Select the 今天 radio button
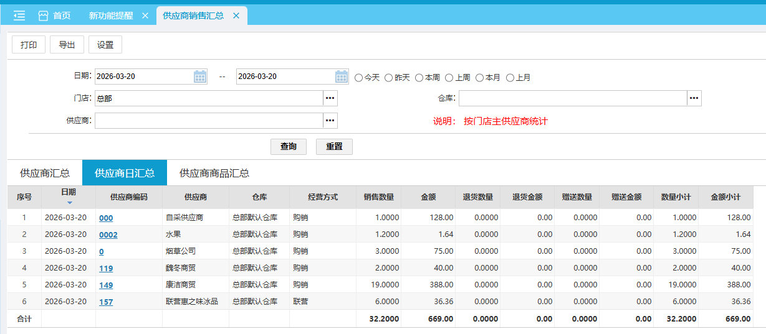Image resolution: width=766 pixels, height=334 pixels. pos(358,78)
